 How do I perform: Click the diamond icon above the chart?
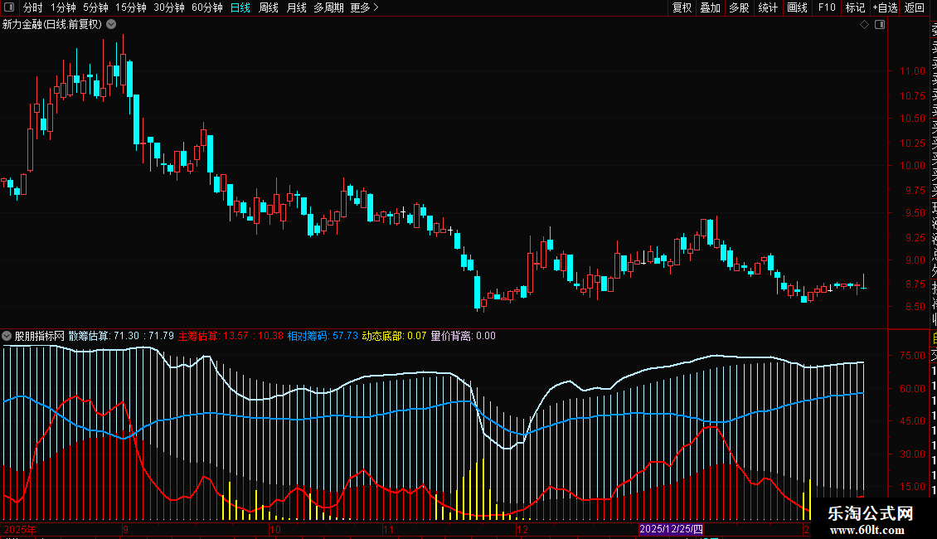point(864,25)
